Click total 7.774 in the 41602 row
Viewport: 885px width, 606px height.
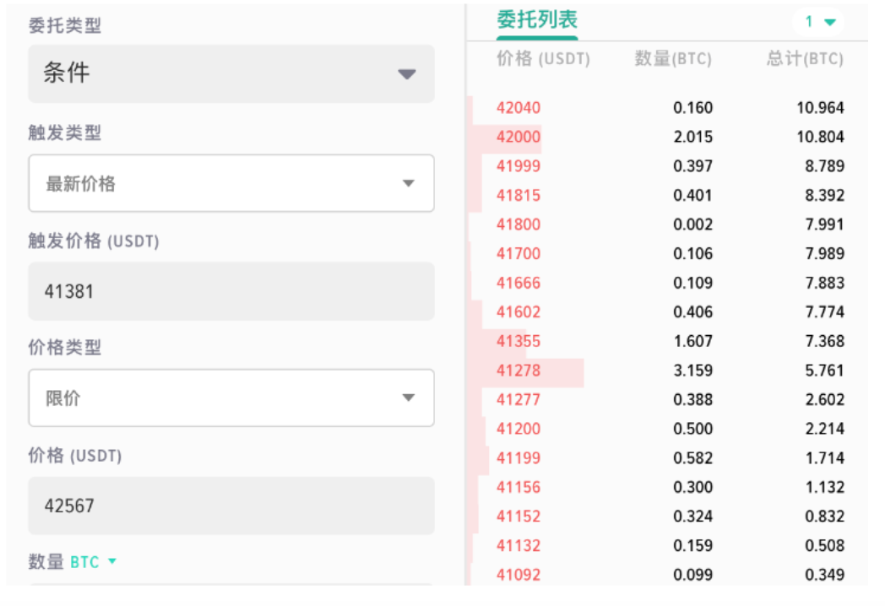[824, 312]
